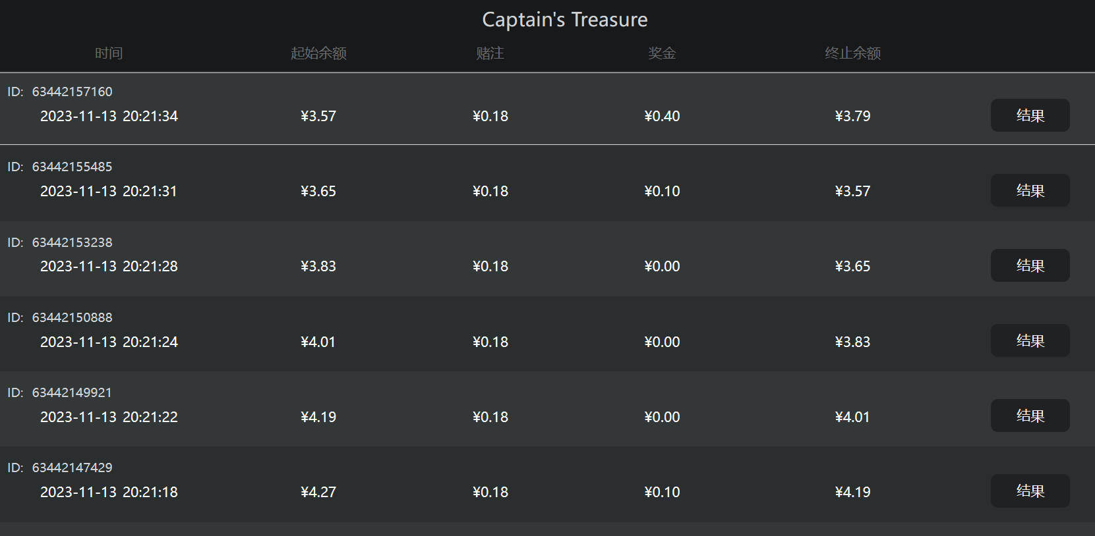Click the 赌注 column header
Image resolution: width=1095 pixels, height=536 pixels.
point(490,53)
